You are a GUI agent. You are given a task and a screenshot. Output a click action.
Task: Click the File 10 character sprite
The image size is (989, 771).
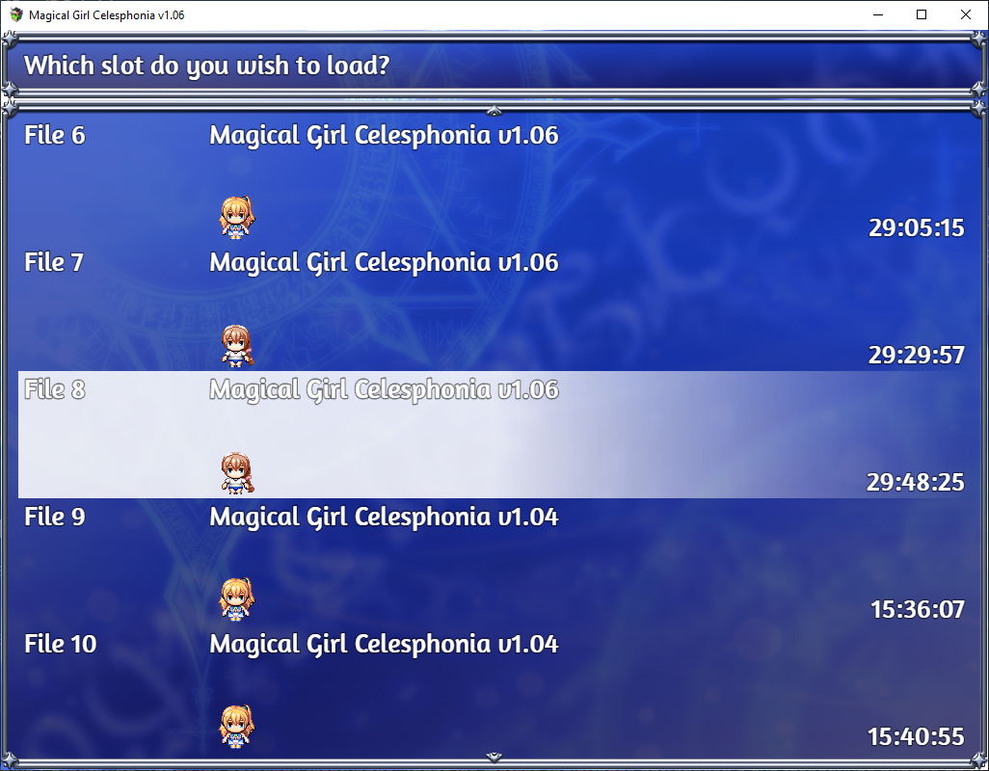[x=237, y=727]
